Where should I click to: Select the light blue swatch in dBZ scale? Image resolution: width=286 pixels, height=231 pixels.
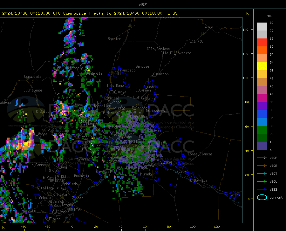click(262, 122)
